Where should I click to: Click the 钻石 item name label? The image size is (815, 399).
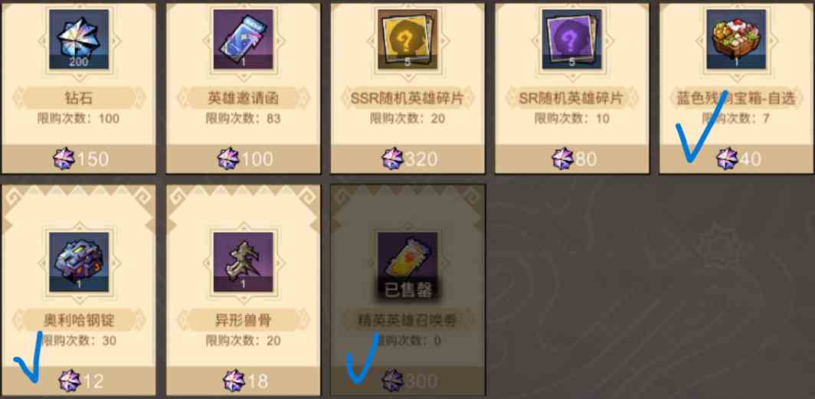coord(78,98)
